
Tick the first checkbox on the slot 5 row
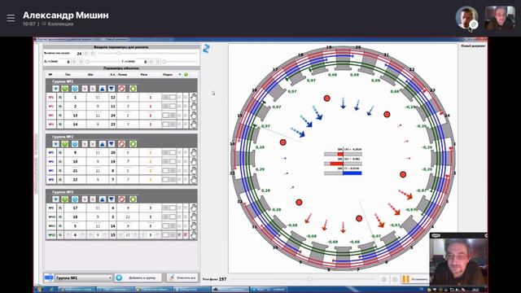179,226
